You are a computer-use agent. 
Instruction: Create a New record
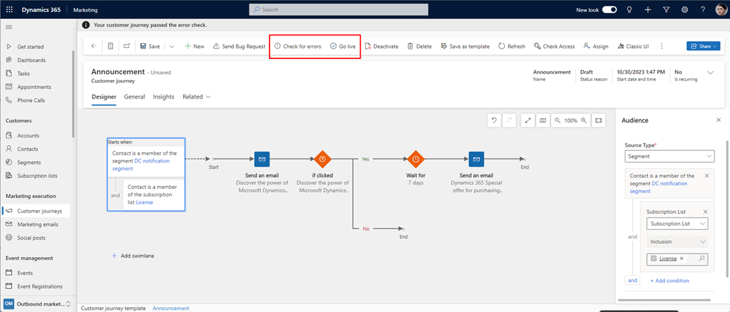coord(194,46)
